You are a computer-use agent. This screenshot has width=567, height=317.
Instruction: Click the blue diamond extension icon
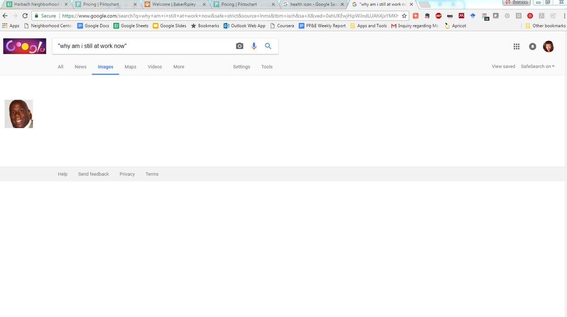(472, 16)
